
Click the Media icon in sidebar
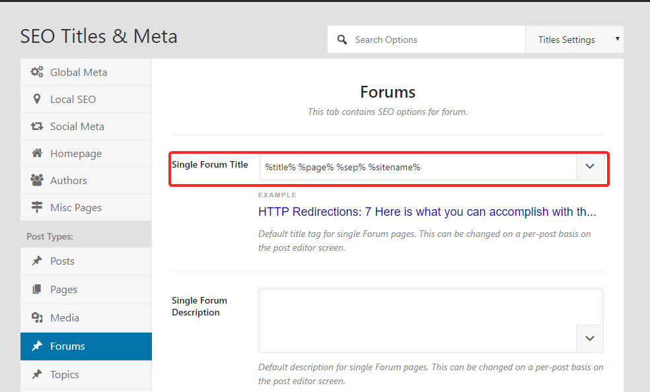pyautogui.click(x=37, y=317)
